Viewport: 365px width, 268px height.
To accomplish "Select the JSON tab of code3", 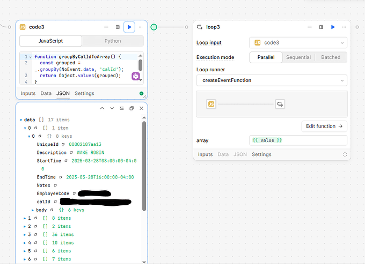I will (63, 93).
